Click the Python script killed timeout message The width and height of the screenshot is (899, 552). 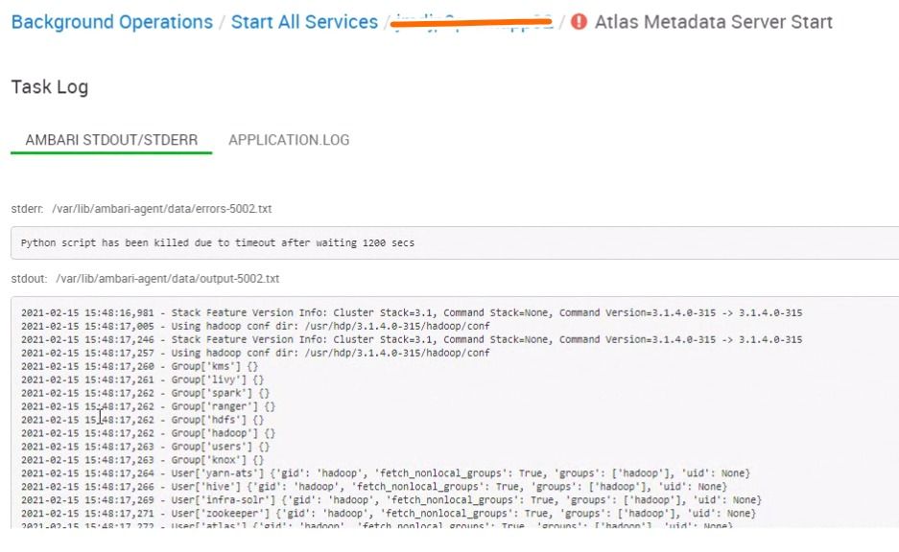217,242
